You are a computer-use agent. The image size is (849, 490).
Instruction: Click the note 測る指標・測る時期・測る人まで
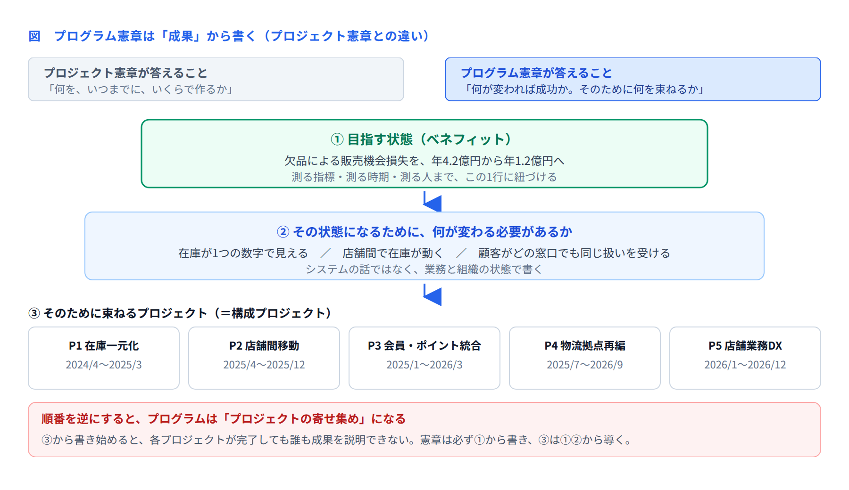[424, 177]
